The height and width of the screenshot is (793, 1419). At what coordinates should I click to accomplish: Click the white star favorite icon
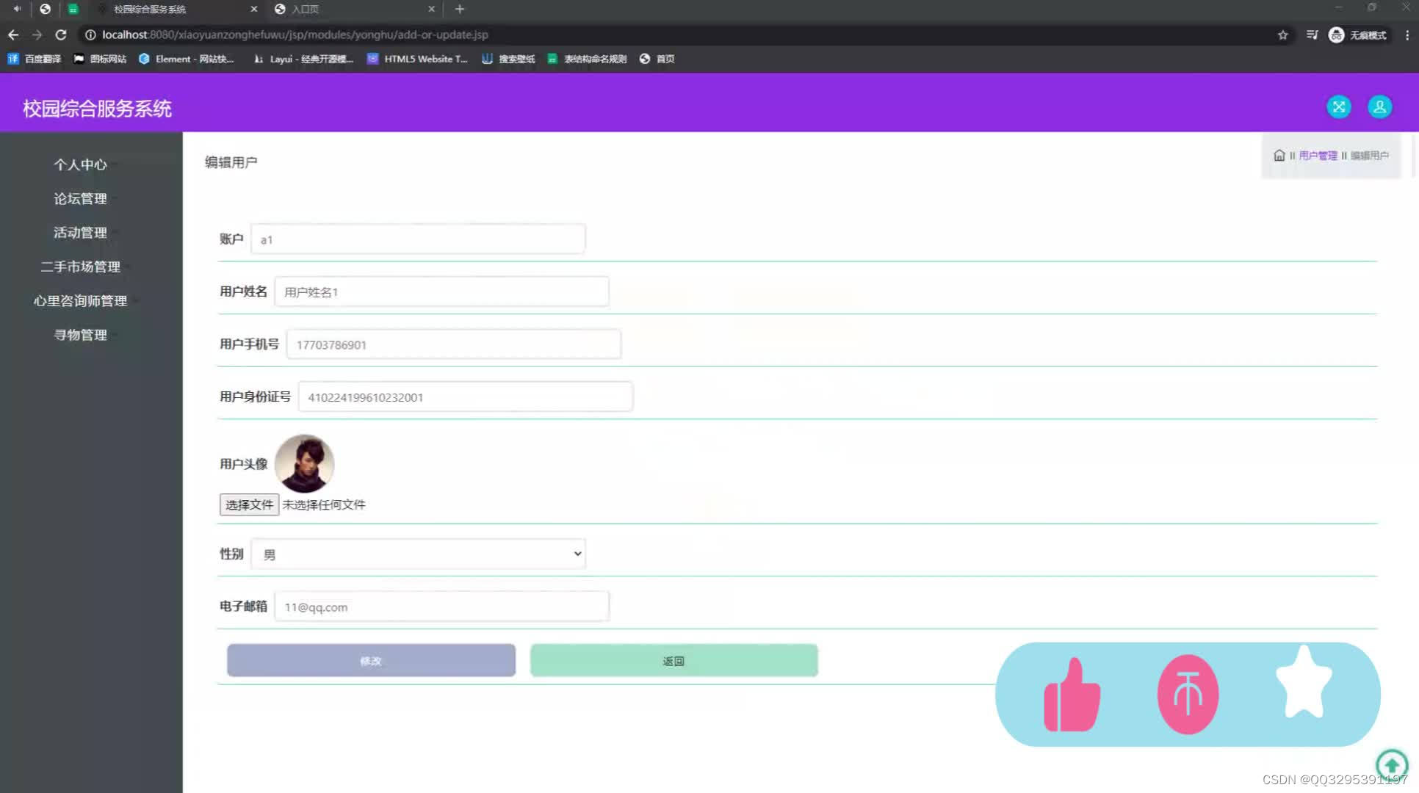pyautogui.click(x=1304, y=683)
